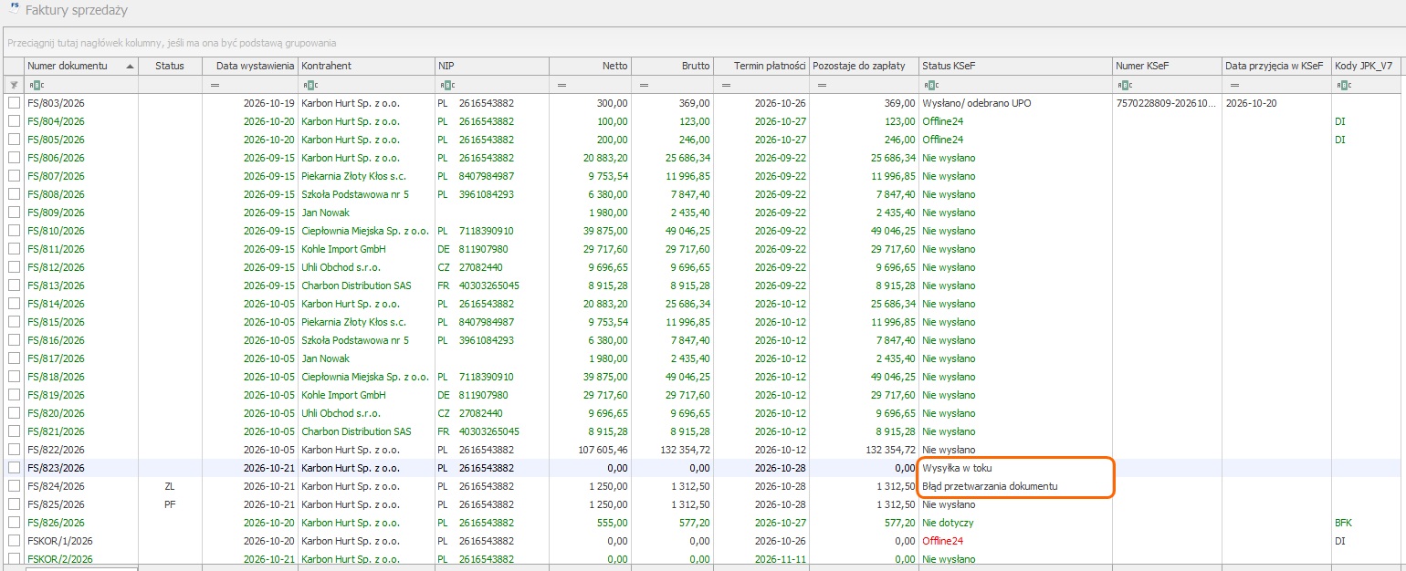Click the red 'Offline24' status for FSKOR/1/2026
The height and width of the screenshot is (571, 1406).
(943, 541)
